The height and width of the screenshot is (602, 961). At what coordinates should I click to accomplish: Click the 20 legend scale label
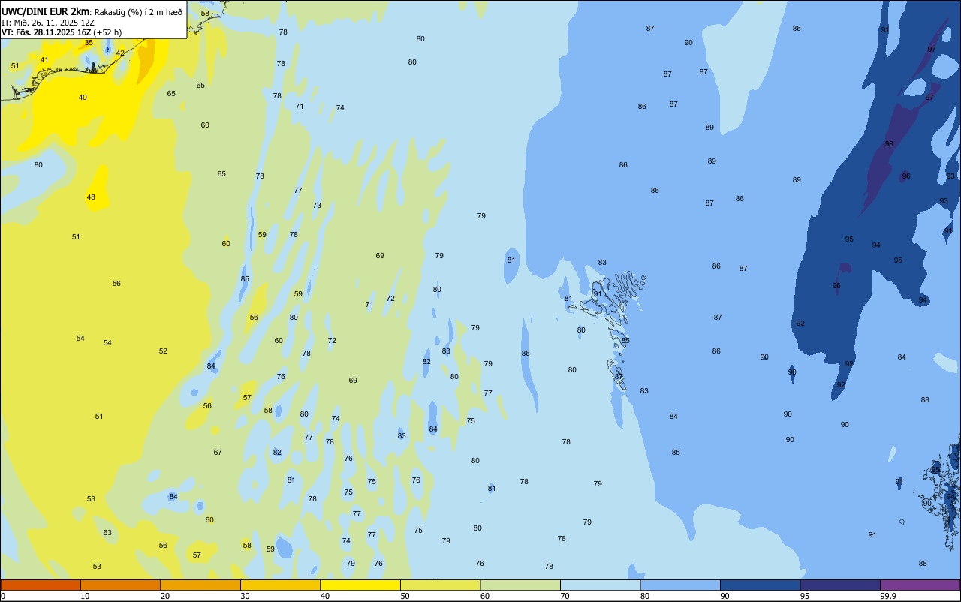164,596
